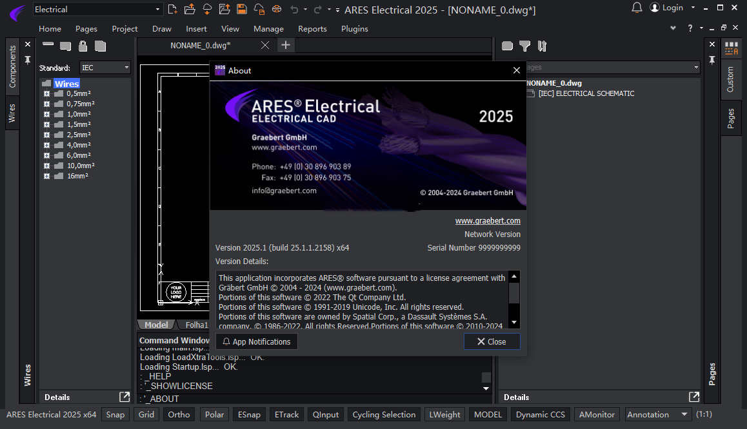
Task: Click the Redo arrow icon
Action: click(x=318, y=10)
